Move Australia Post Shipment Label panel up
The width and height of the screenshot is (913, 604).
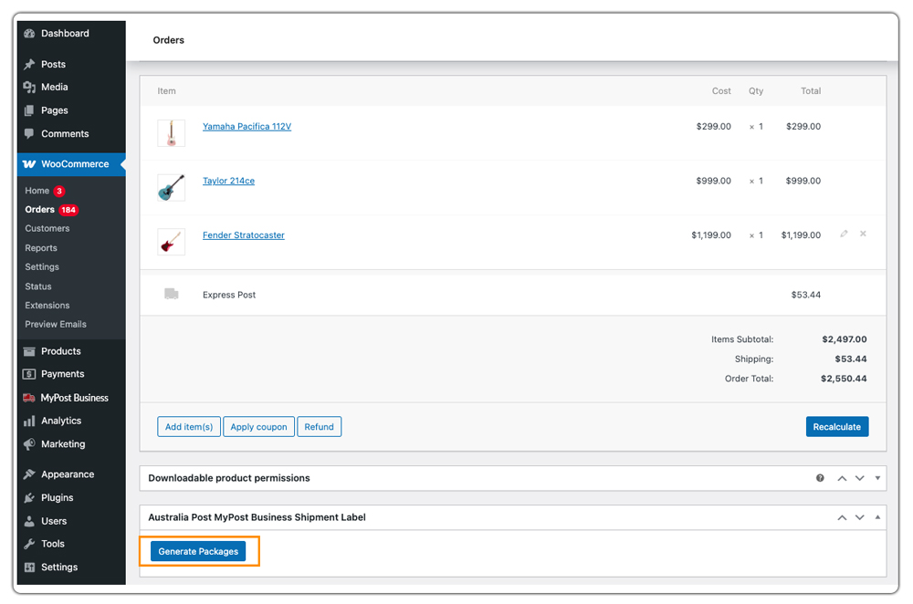pos(842,517)
